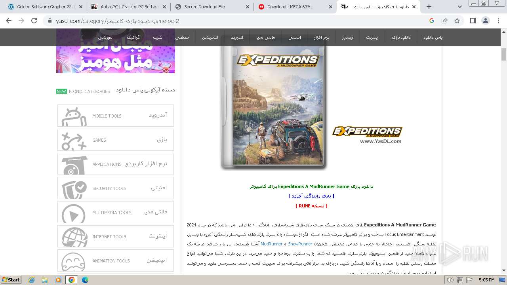Follow the SnowRunner link
The image size is (507, 285).
pos(300,244)
